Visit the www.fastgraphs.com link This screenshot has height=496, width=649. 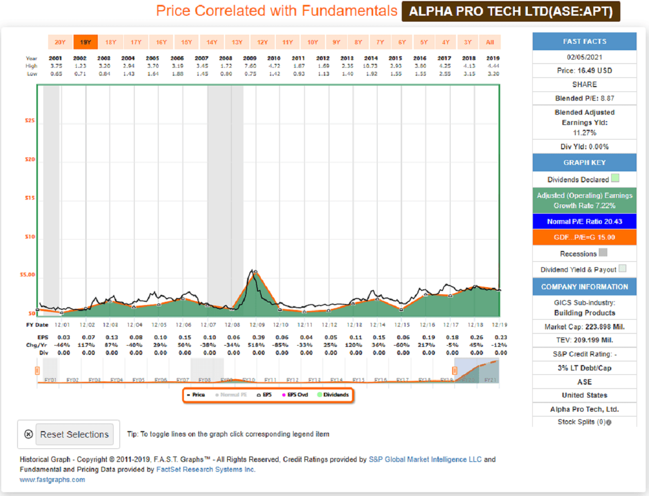[x=52, y=479]
